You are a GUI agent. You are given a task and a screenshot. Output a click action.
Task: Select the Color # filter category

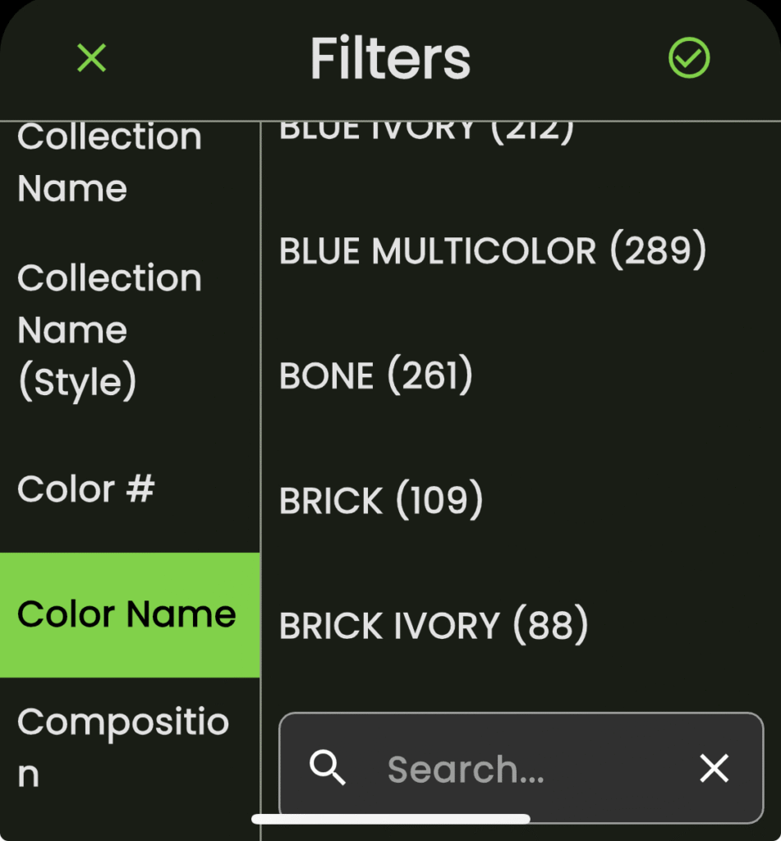click(86, 489)
